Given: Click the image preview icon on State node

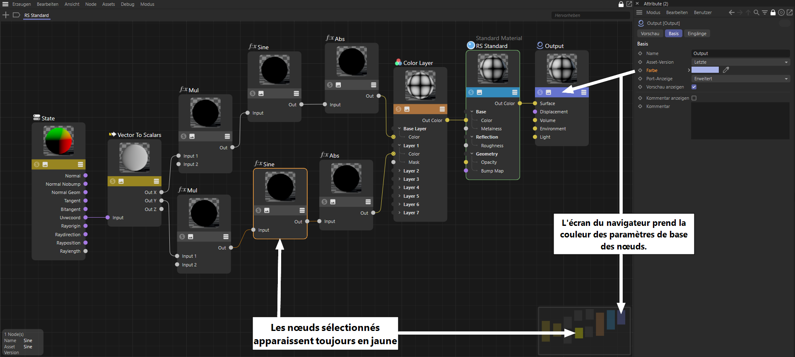Looking at the screenshot, I should coord(45,165).
